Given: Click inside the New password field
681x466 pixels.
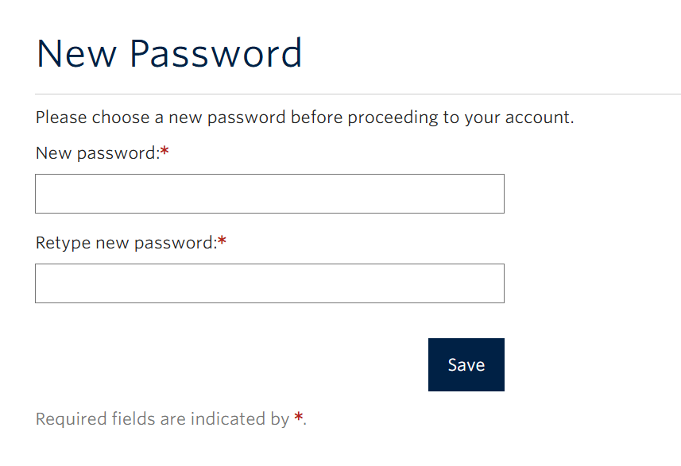Looking at the screenshot, I should [269, 193].
